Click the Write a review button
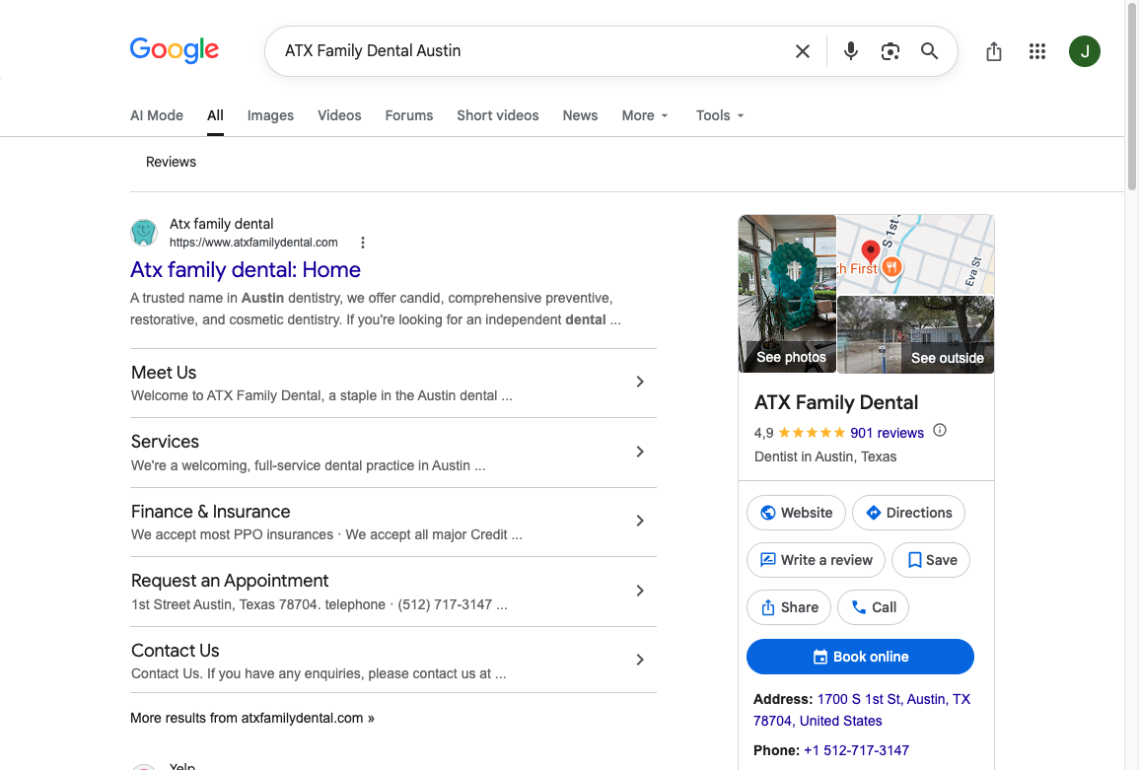 point(816,560)
